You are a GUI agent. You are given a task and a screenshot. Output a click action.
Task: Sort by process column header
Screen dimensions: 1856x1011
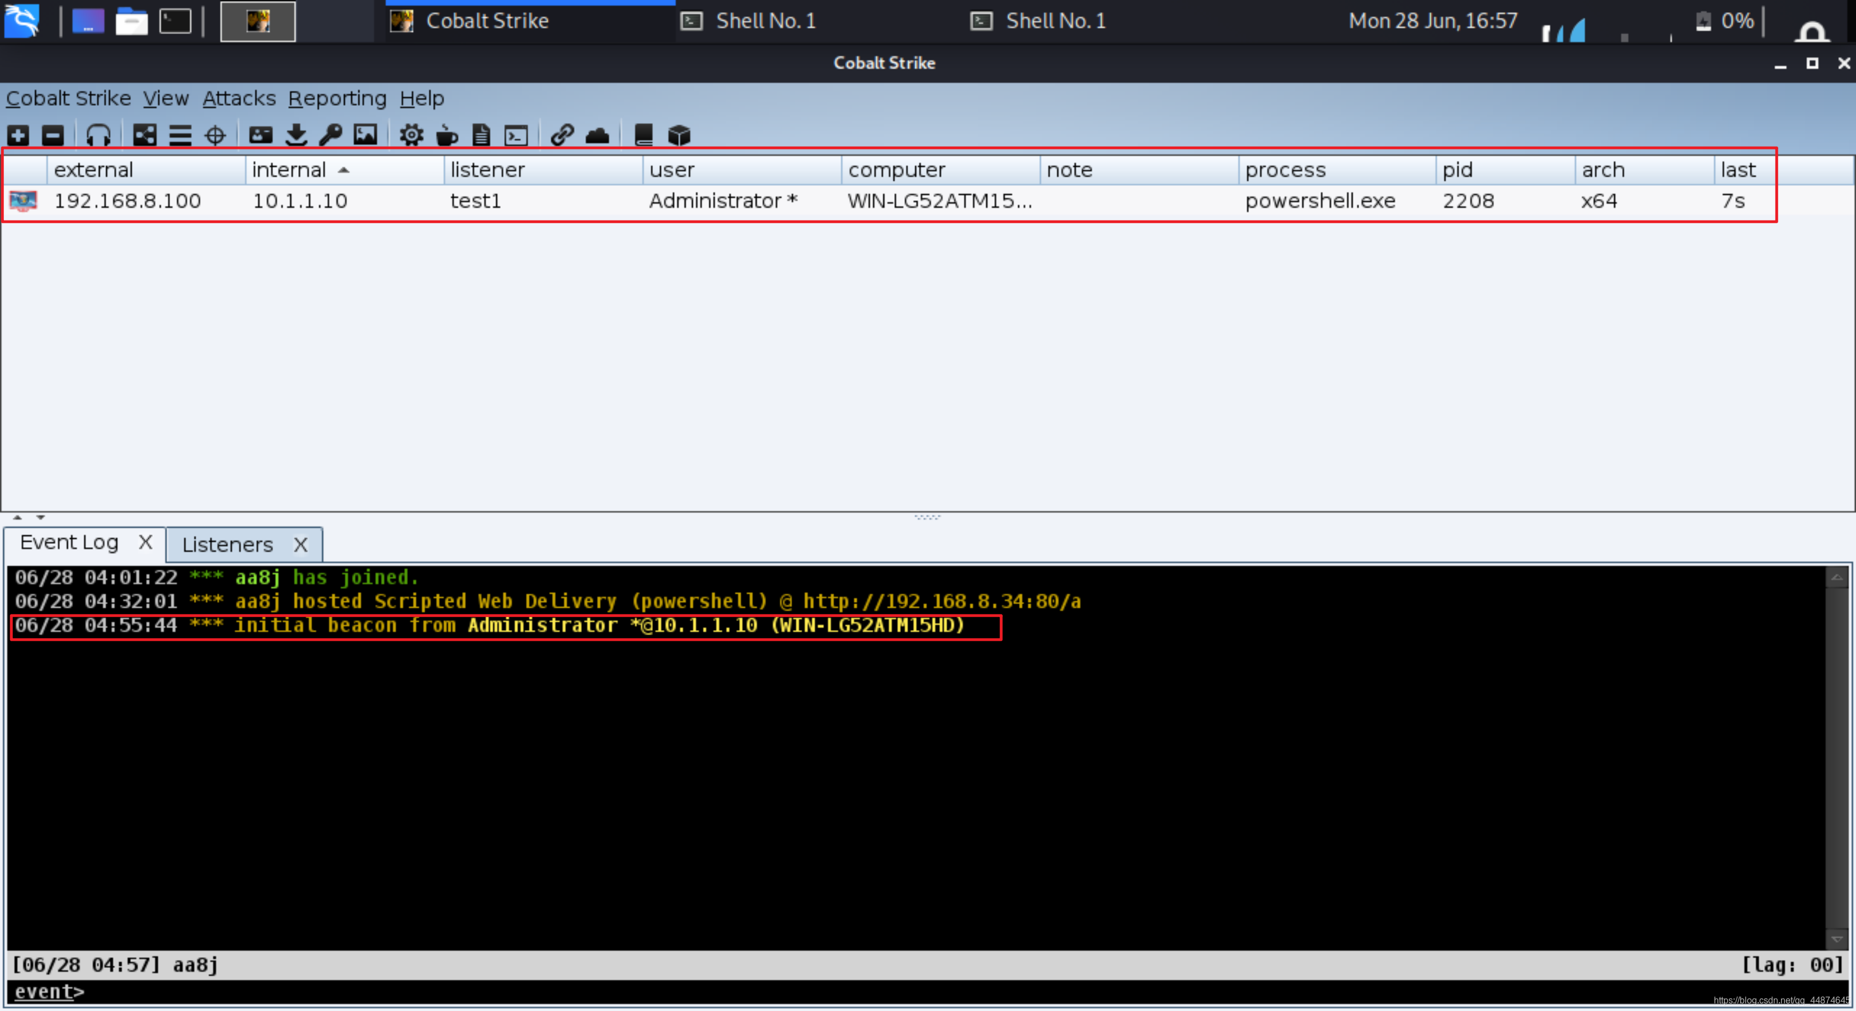1338,170
